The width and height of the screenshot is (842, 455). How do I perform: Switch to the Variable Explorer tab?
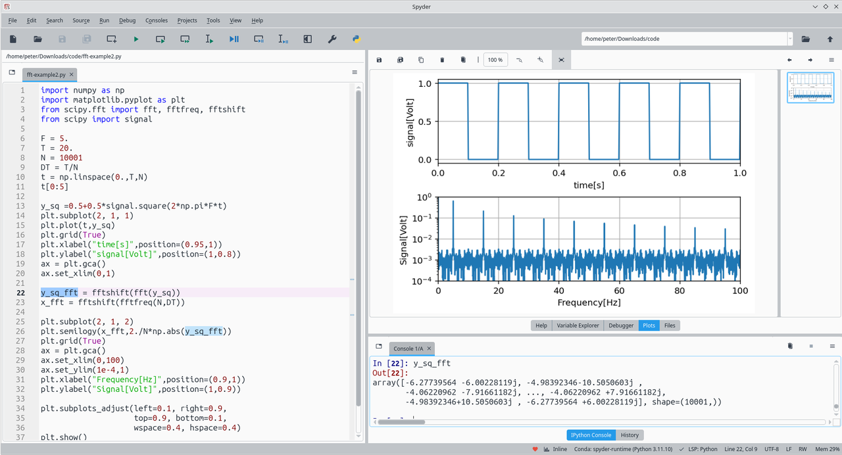pos(578,325)
